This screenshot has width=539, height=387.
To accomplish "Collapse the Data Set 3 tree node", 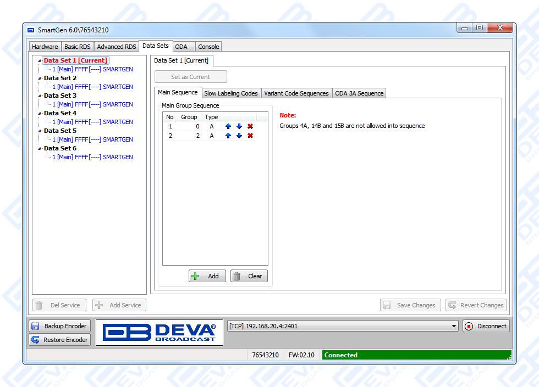I will [x=40, y=96].
